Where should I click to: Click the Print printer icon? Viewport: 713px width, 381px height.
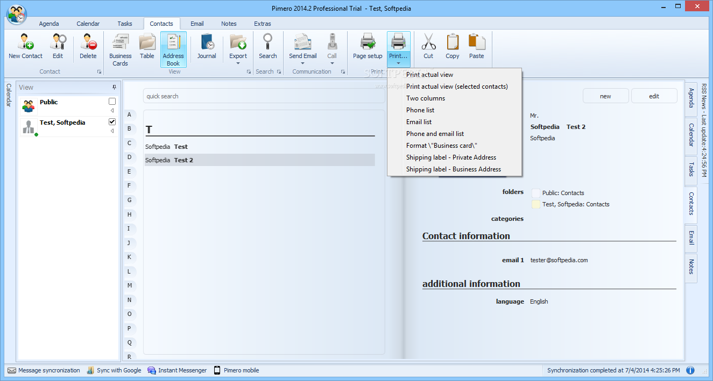coord(398,42)
